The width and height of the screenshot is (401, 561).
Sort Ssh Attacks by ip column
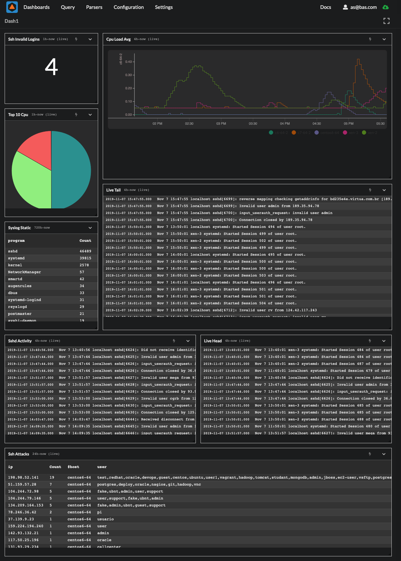click(x=10, y=467)
